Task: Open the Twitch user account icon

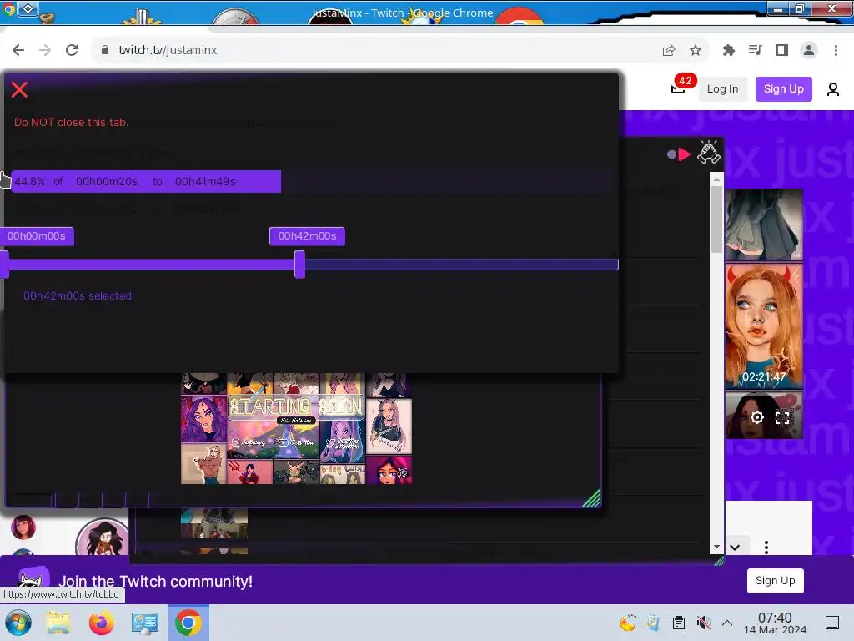Action: [x=833, y=88]
